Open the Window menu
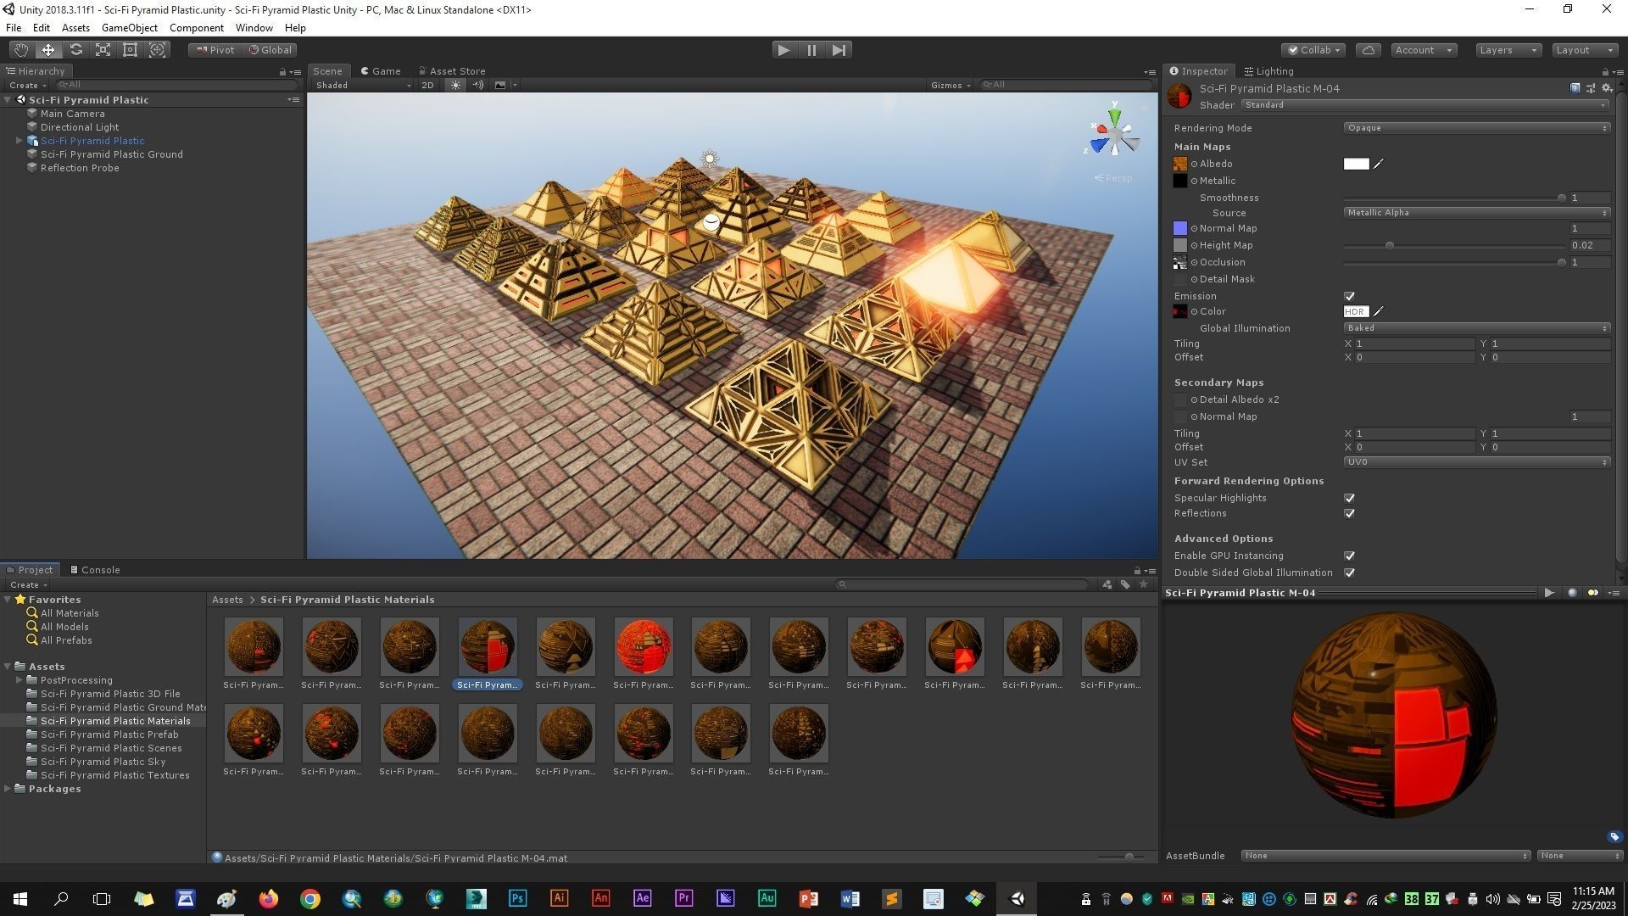 (x=254, y=28)
